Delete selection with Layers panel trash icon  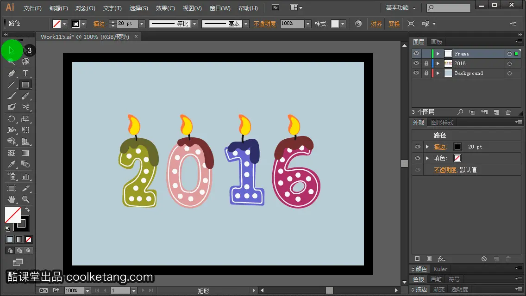508,112
